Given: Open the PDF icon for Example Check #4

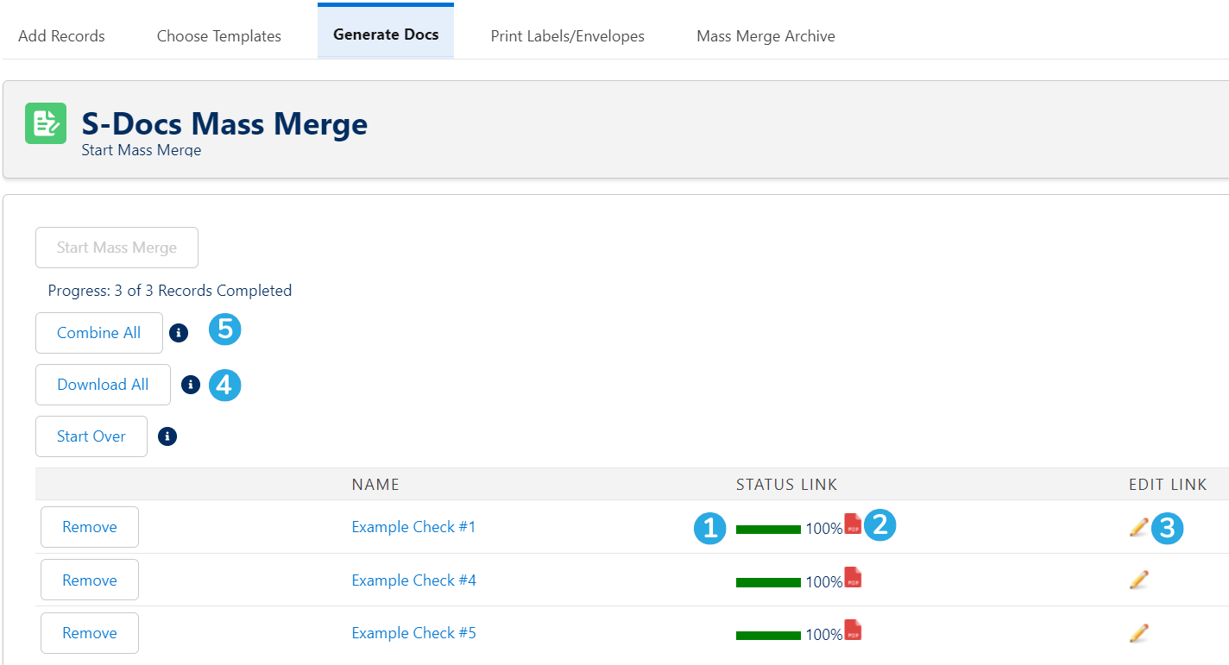Looking at the screenshot, I should pos(853,577).
